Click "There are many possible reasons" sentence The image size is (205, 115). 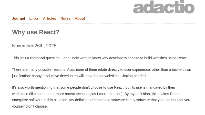[x=39, y=70]
